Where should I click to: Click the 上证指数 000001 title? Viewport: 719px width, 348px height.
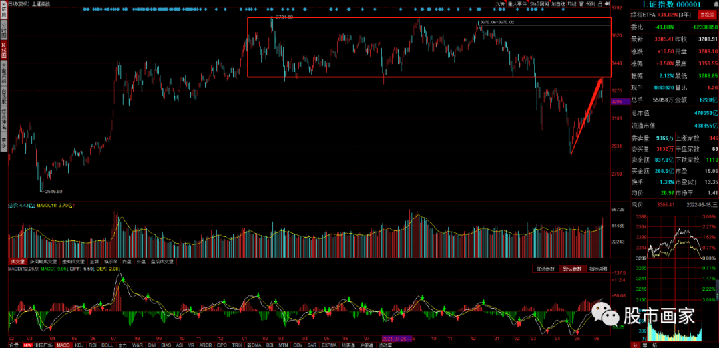[x=672, y=4]
